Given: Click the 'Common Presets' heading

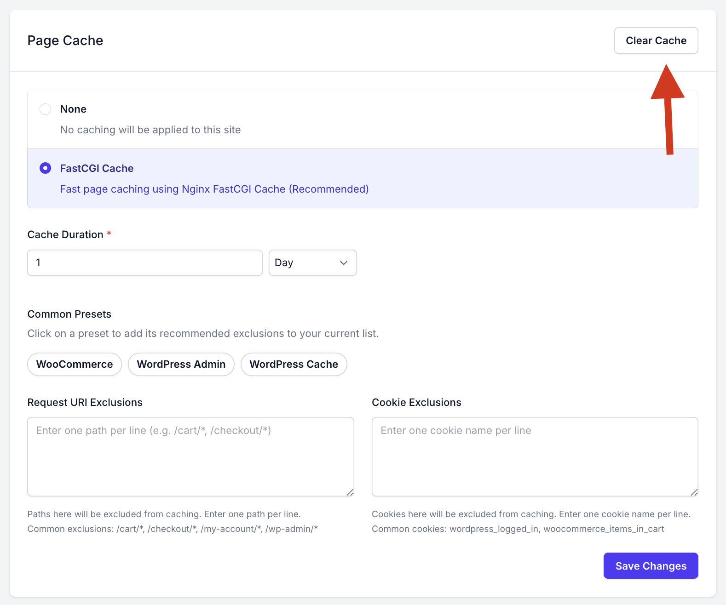Looking at the screenshot, I should click(x=69, y=314).
